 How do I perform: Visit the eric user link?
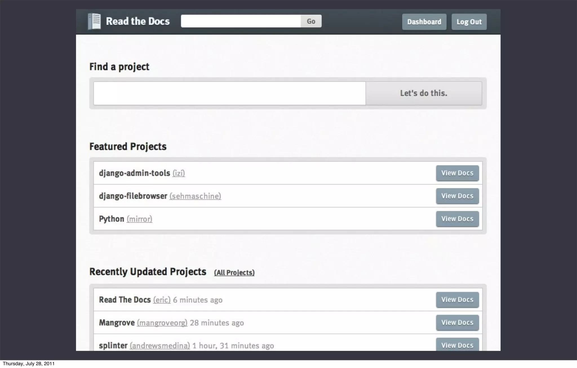click(162, 300)
